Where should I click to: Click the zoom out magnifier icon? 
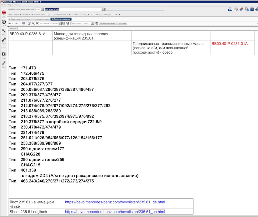(x=33, y=23)
